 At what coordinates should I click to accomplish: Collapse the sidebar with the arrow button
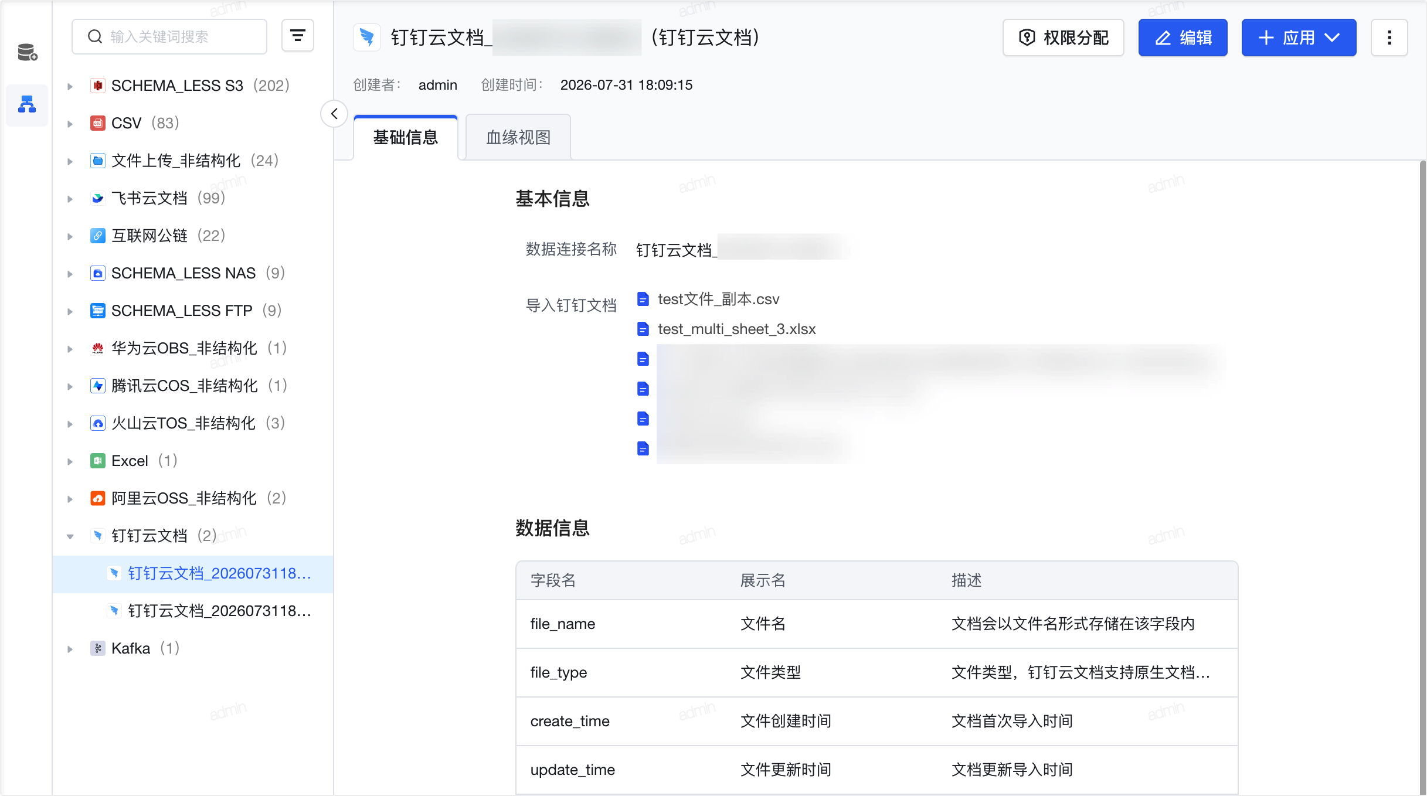tap(334, 114)
